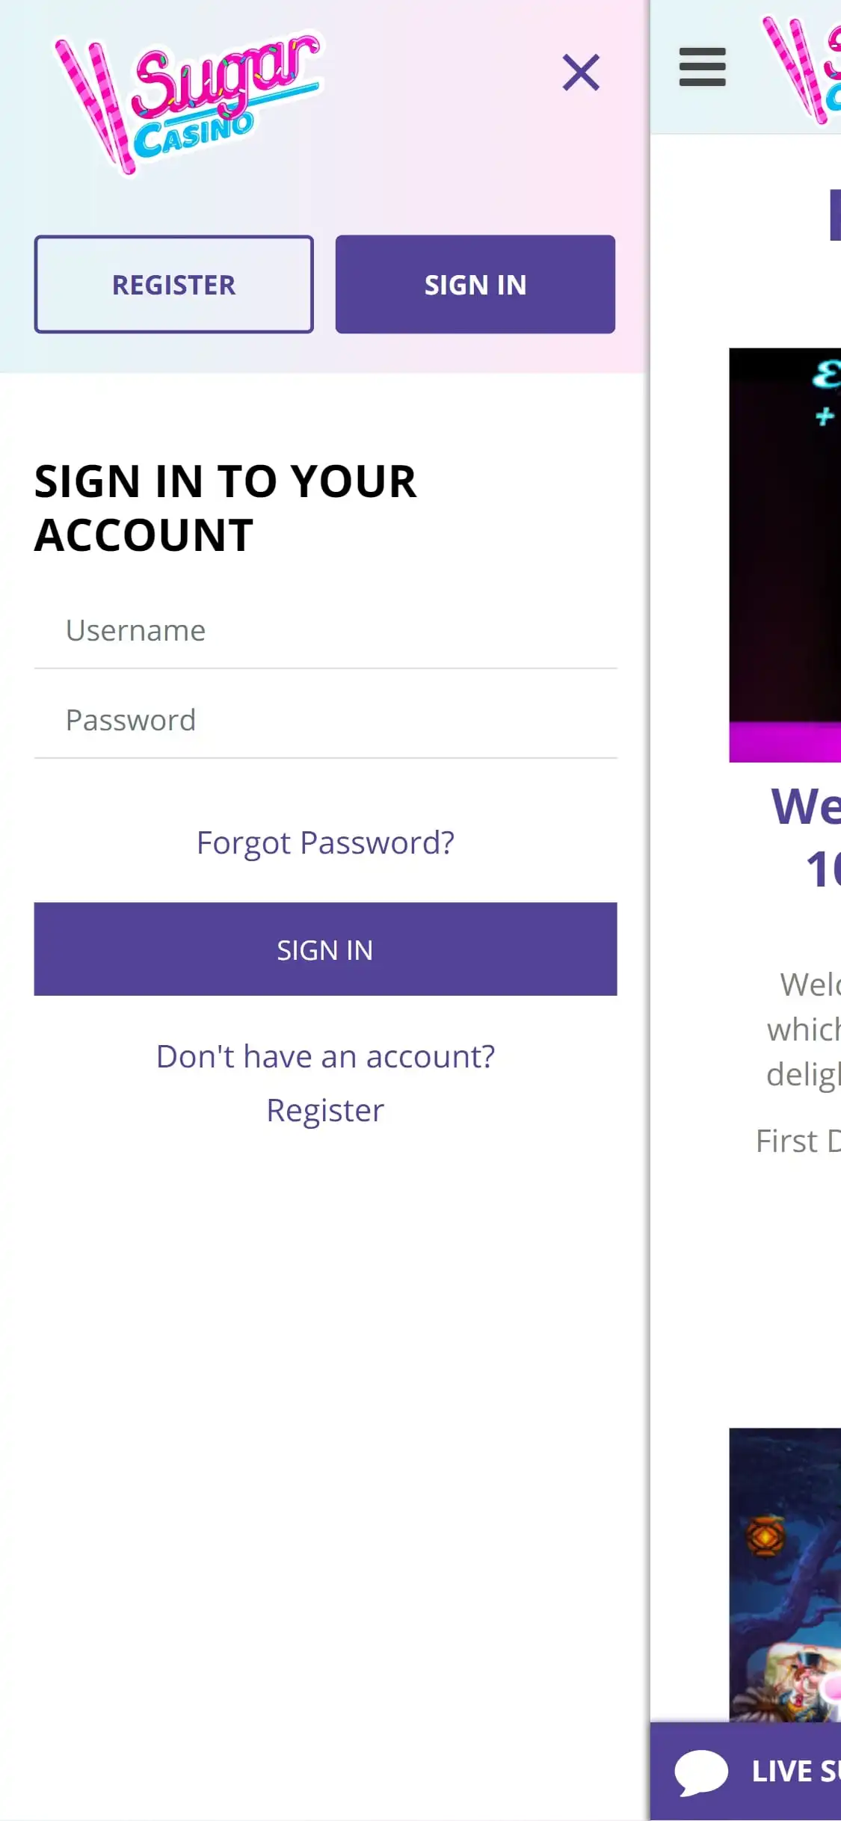Click the "Don't have an account?" text
The width and height of the screenshot is (841, 1821).
point(325,1057)
